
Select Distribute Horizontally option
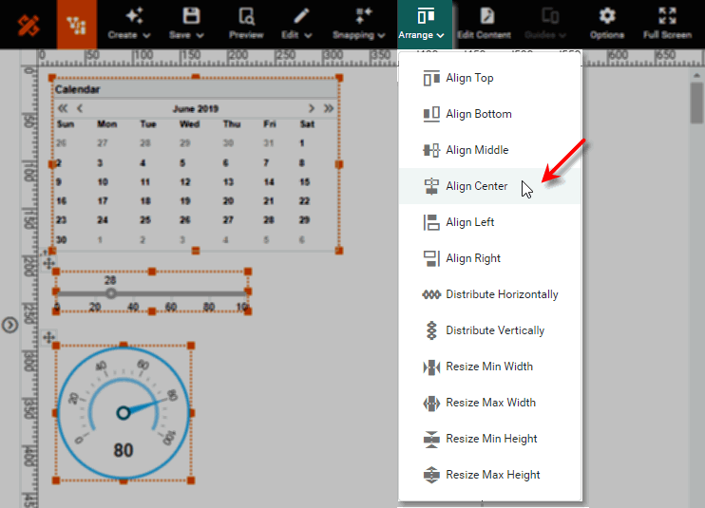(501, 294)
